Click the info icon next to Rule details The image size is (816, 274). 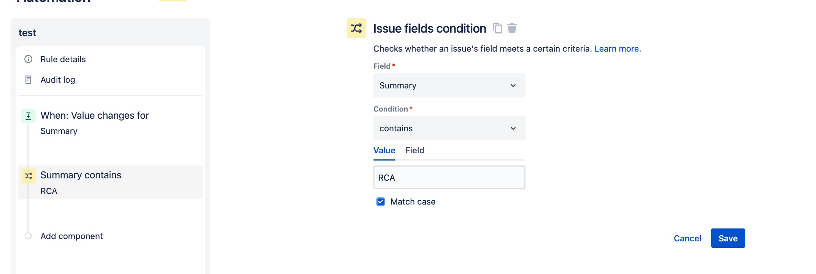point(28,59)
